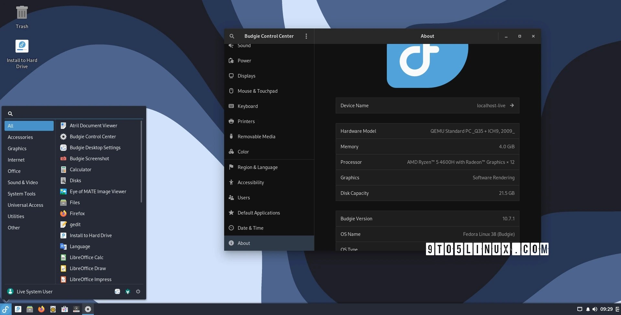Image resolution: width=621 pixels, height=315 pixels.
Task: Click the search icon in Budgie Control Center
Action: point(232,36)
